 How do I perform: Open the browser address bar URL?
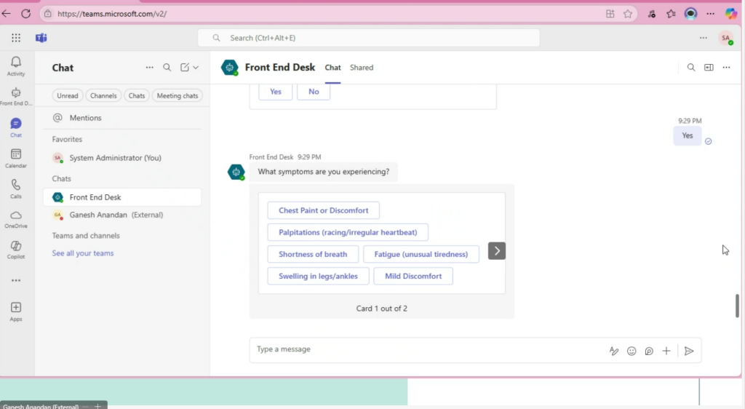coord(112,14)
